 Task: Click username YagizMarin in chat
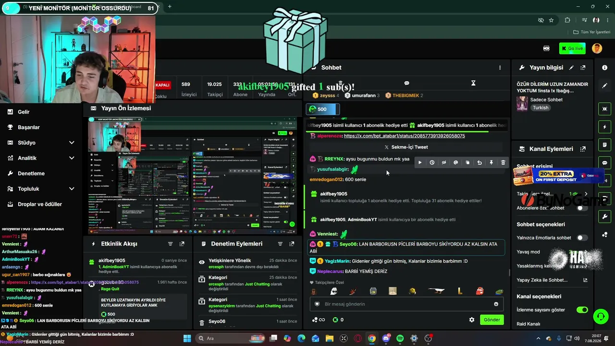[337, 261]
